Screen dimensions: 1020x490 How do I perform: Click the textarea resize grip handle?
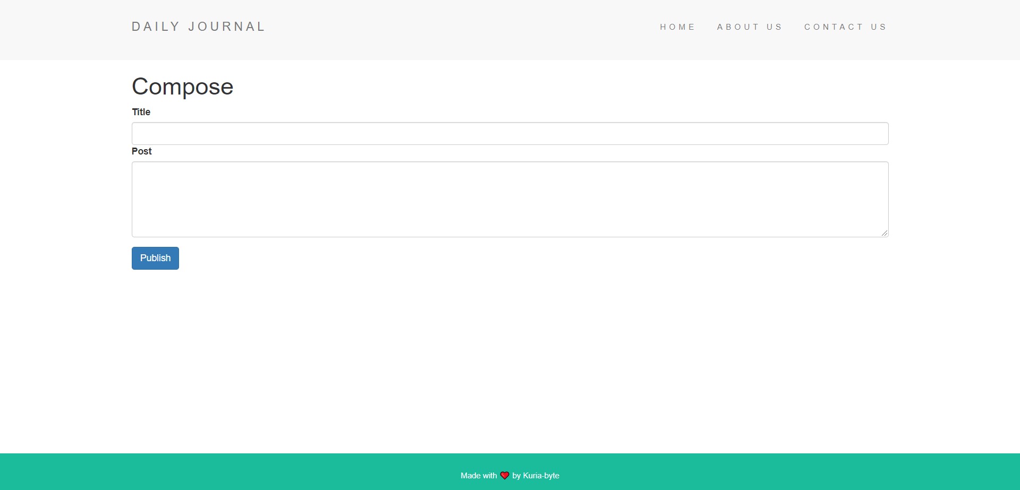click(x=884, y=232)
